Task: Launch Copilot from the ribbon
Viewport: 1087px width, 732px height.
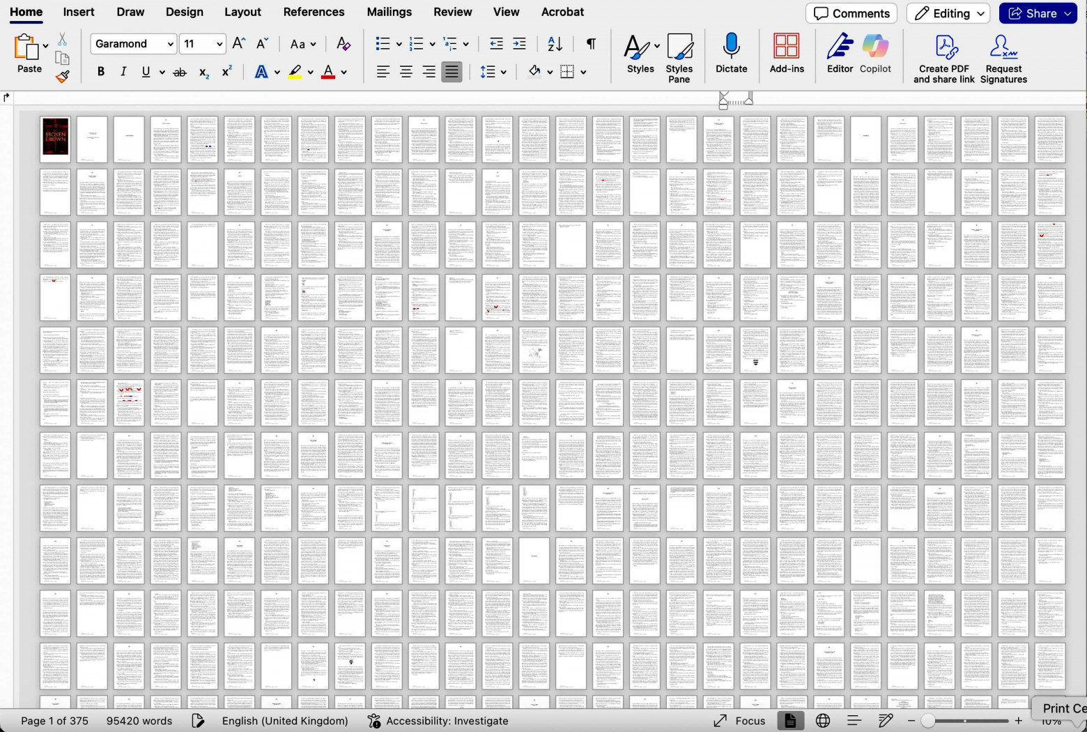Action: [875, 53]
